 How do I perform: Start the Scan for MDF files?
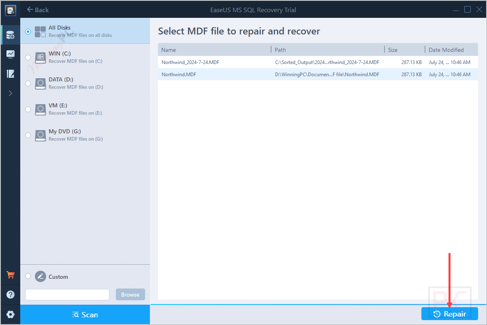(x=85, y=314)
